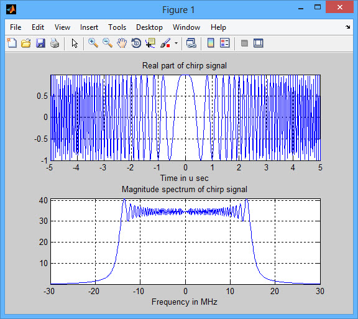Activate the Zoom Out magnifier tool
The height and width of the screenshot is (319, 358).
pyautogui.click(x=108, y=43)
